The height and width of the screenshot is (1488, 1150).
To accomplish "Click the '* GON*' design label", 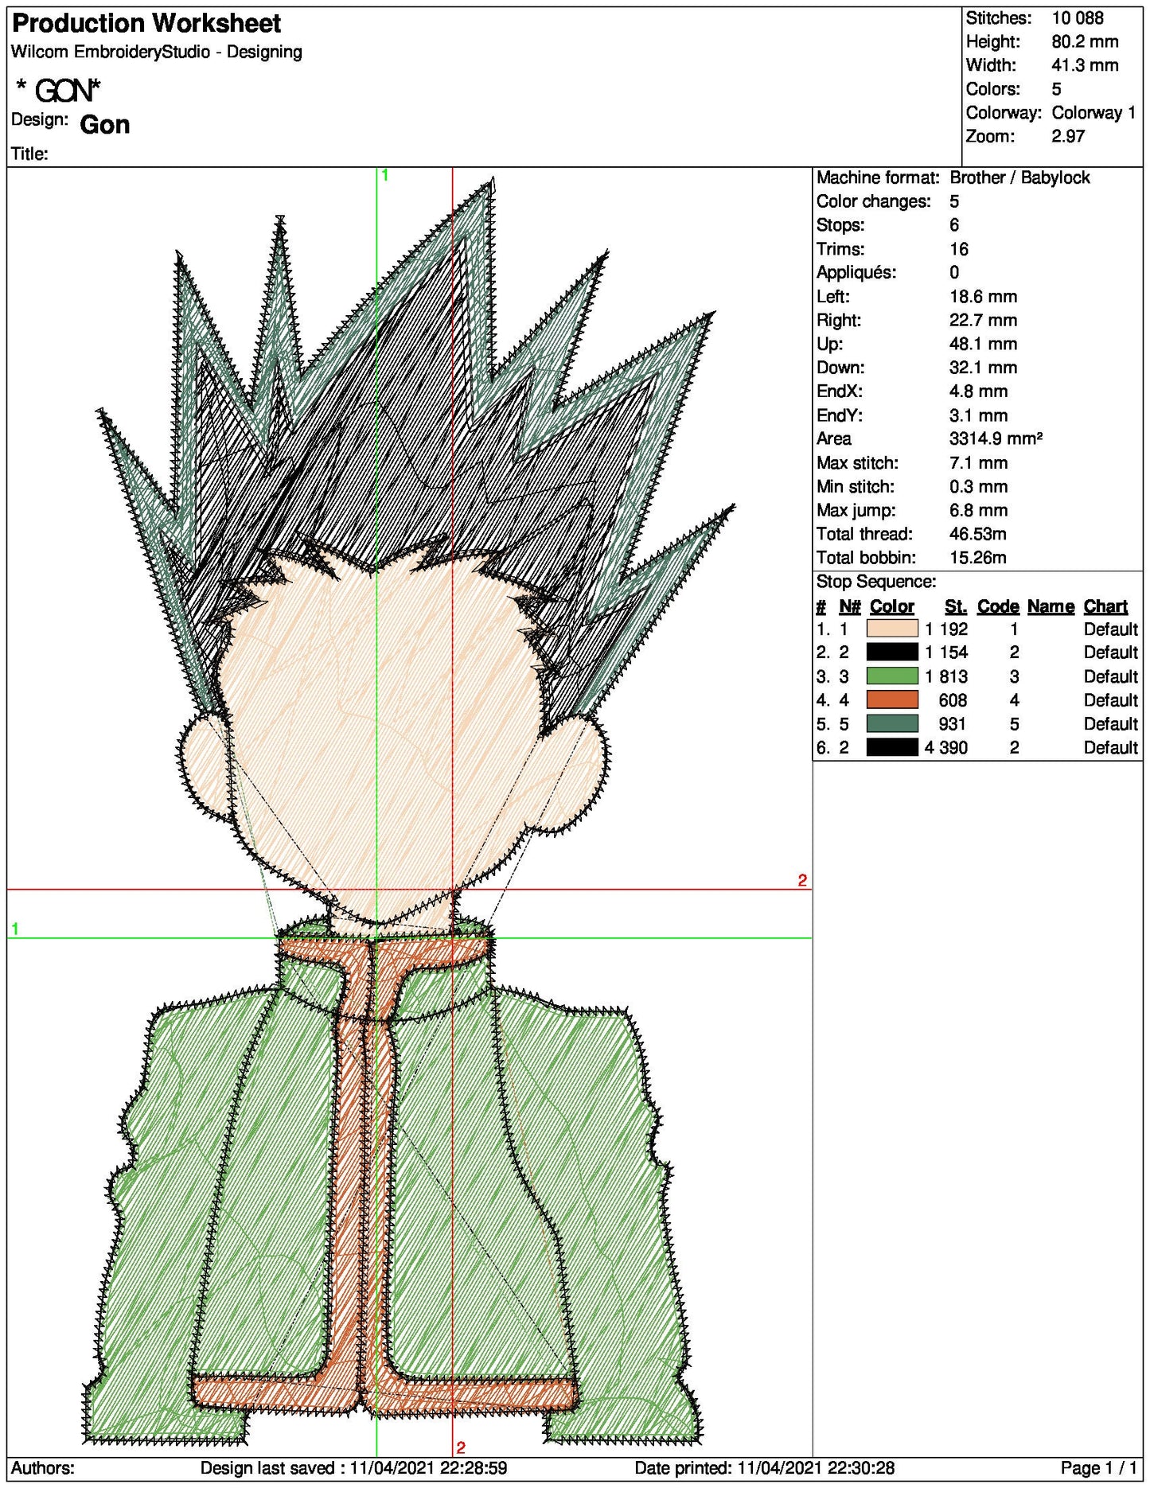I will pos(58,90).
